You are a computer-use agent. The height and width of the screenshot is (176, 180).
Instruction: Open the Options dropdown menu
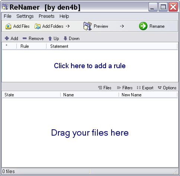click(167, 88)
